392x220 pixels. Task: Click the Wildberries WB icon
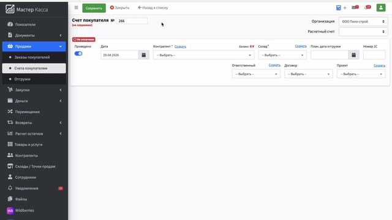tap(10, 210)
